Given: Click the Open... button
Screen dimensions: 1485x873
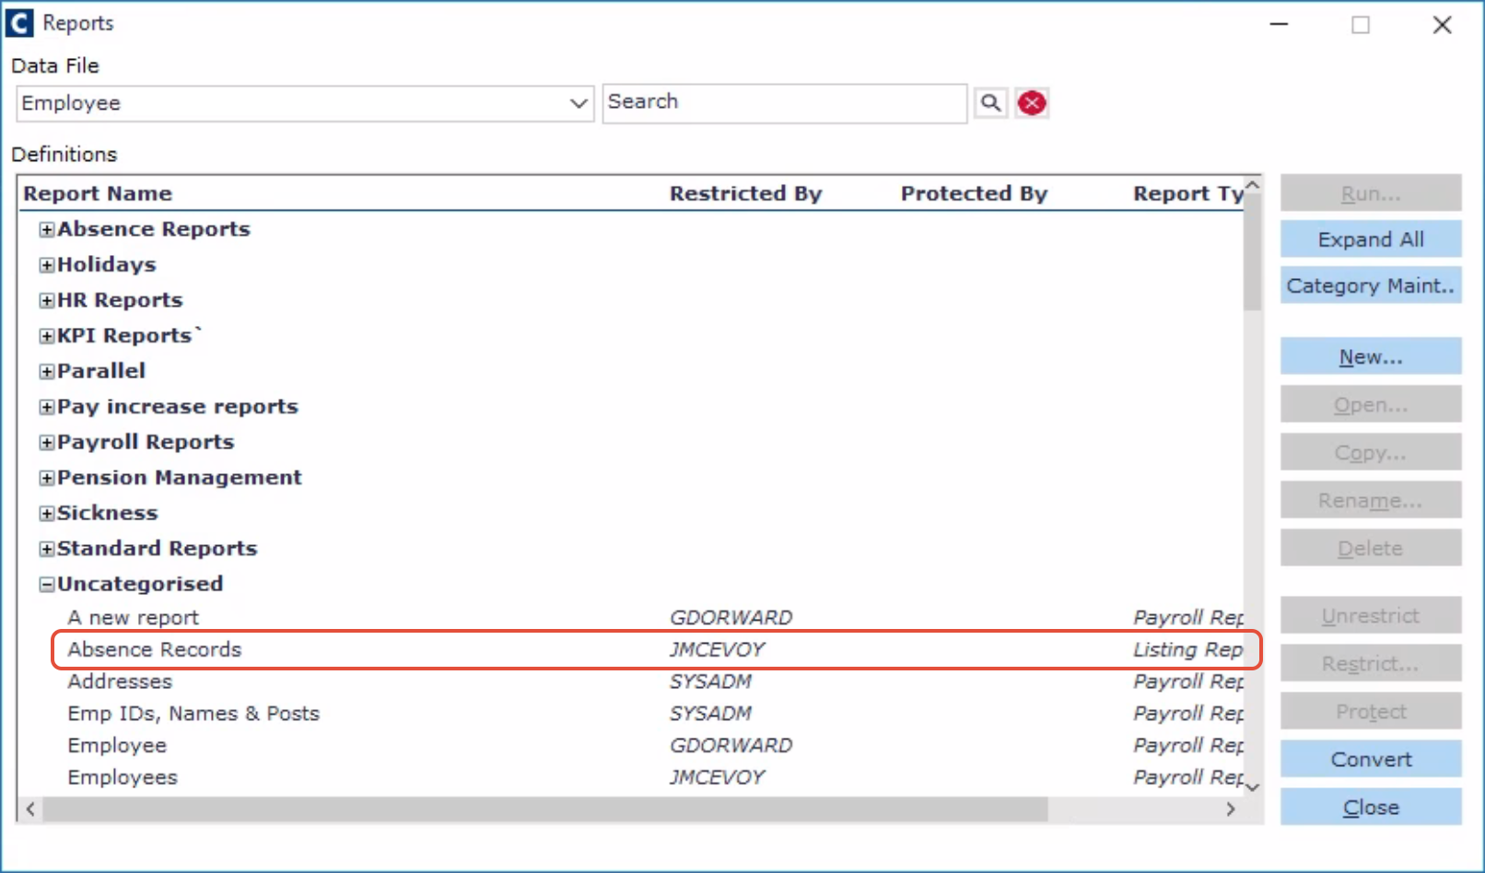Looking at the screenshot, I should (x=1371, y=404).
